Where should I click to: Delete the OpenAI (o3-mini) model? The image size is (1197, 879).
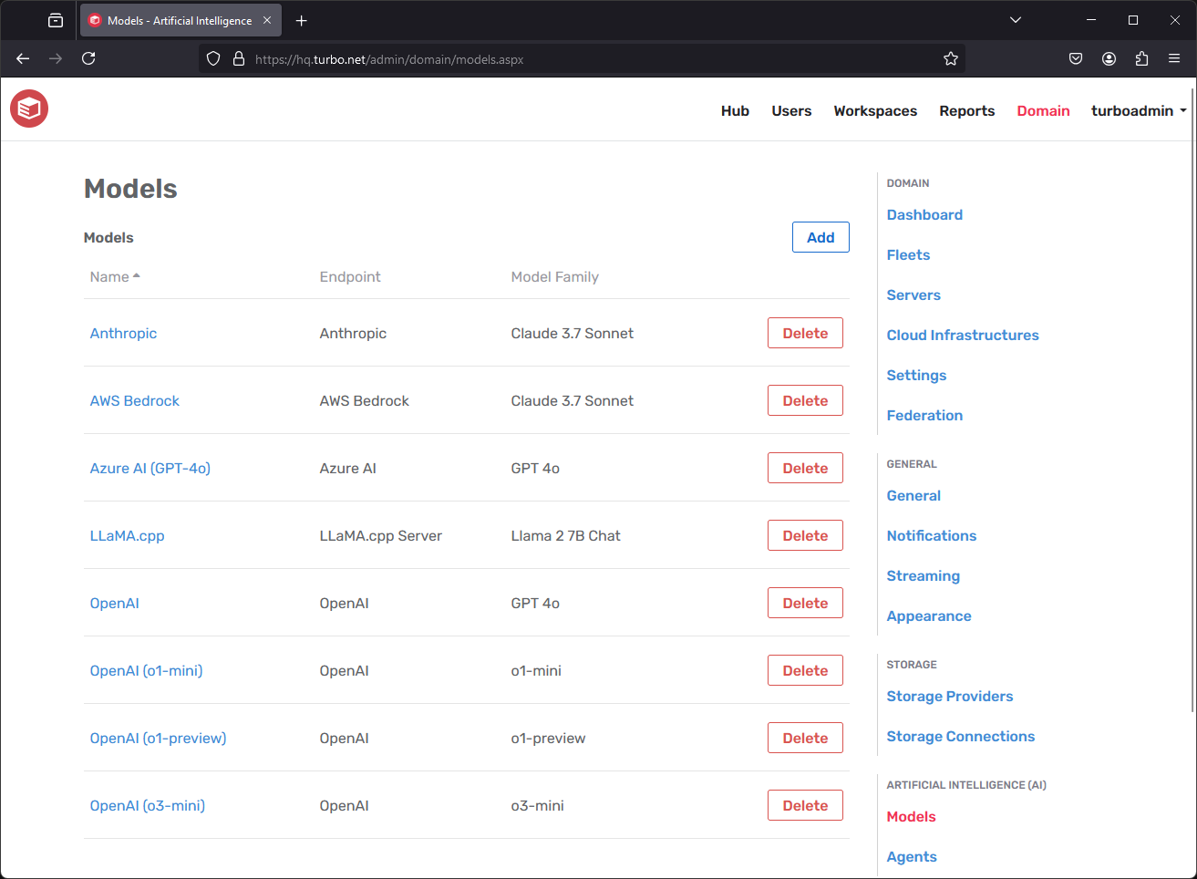[x=805, y=805]
